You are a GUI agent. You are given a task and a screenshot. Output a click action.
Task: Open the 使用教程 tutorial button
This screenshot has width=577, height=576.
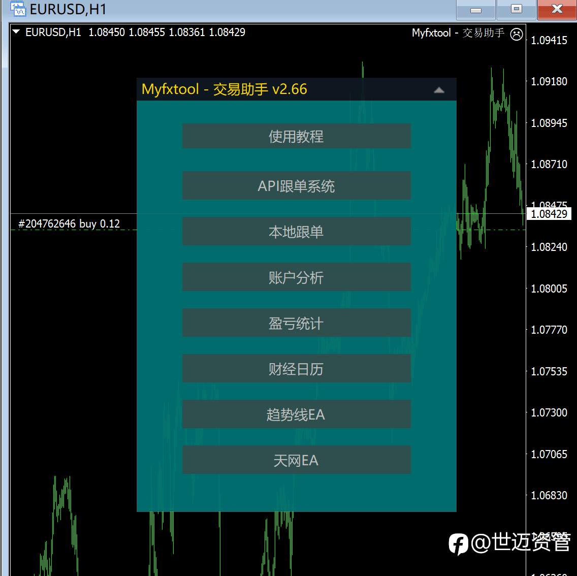(x=296, y=136)
